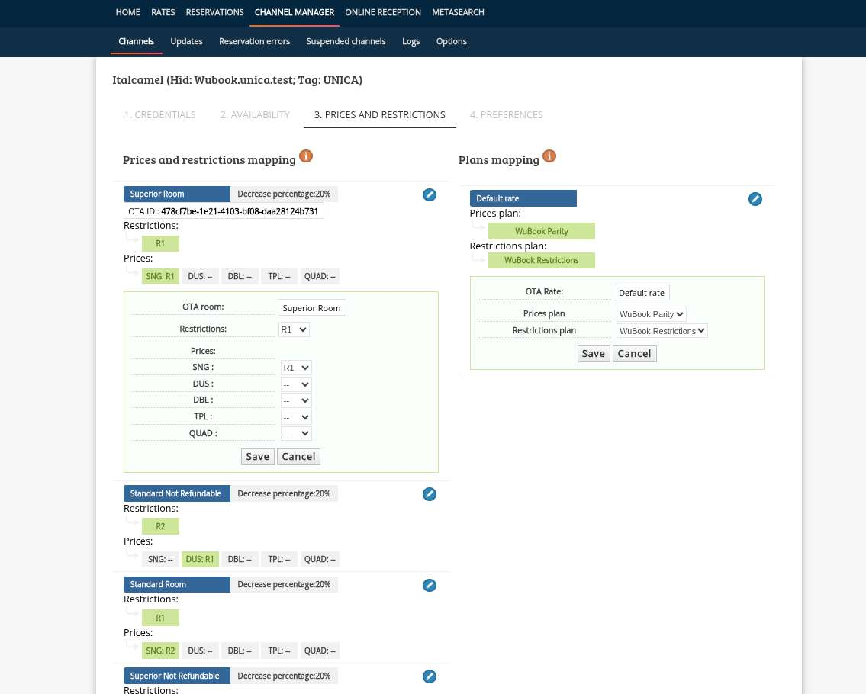Cancel the Default rate plan edit

point(634,354)
